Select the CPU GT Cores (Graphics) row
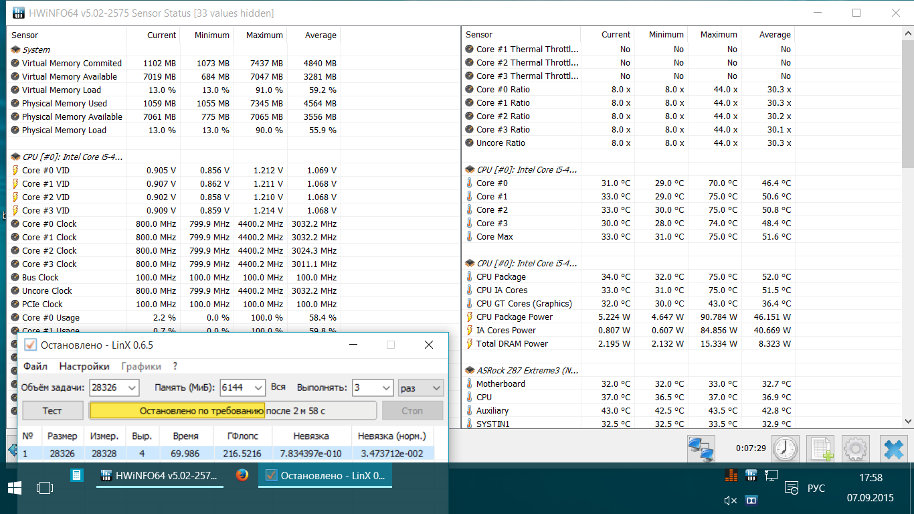914x514 pixels. pos(628,304)
